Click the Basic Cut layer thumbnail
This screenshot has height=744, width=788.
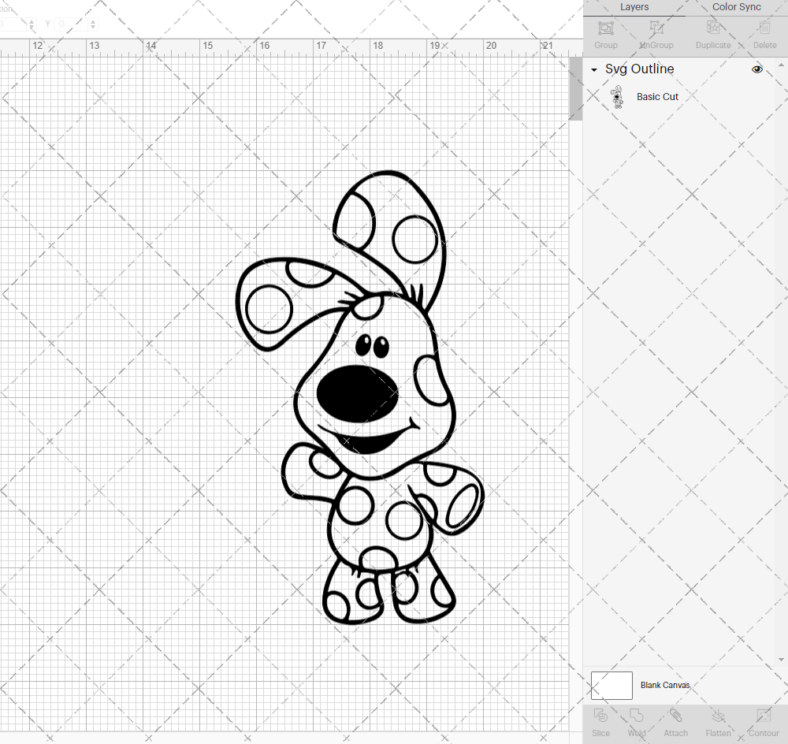(x=619, y=96)
